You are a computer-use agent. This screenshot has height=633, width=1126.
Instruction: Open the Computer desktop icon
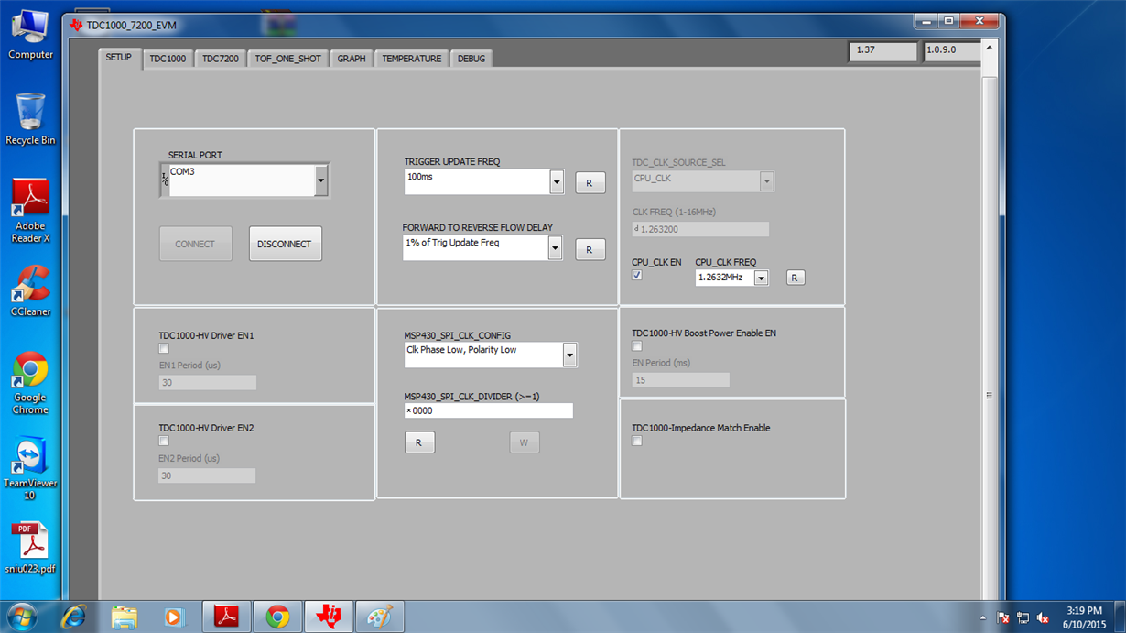pyautogui.click(x=30, y=34)
